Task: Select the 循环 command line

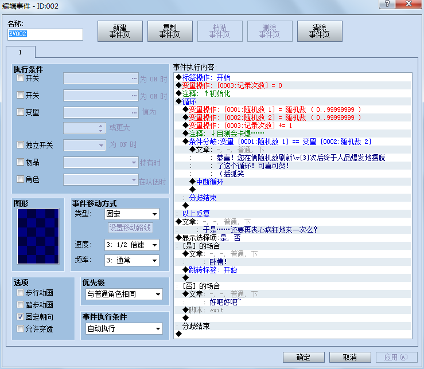Action: pos(293,101)
